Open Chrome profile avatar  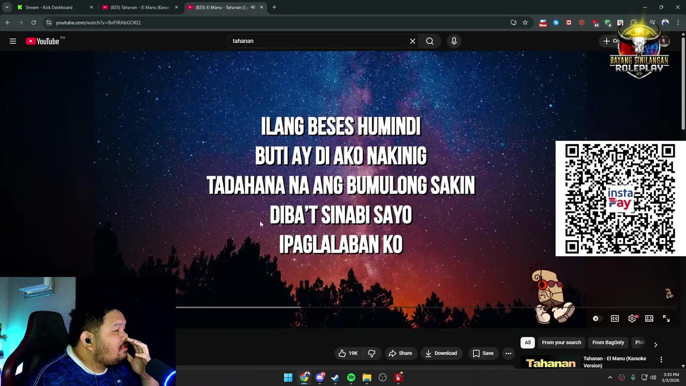[x=665, y=23]
